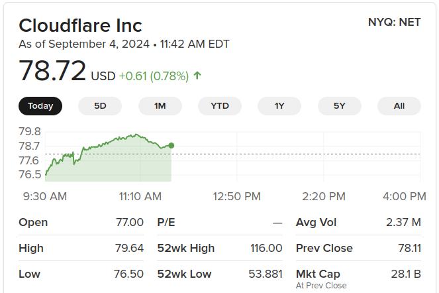439x293 pixels.
Task: Click the 52wk High row
Action: coord(220,248)
